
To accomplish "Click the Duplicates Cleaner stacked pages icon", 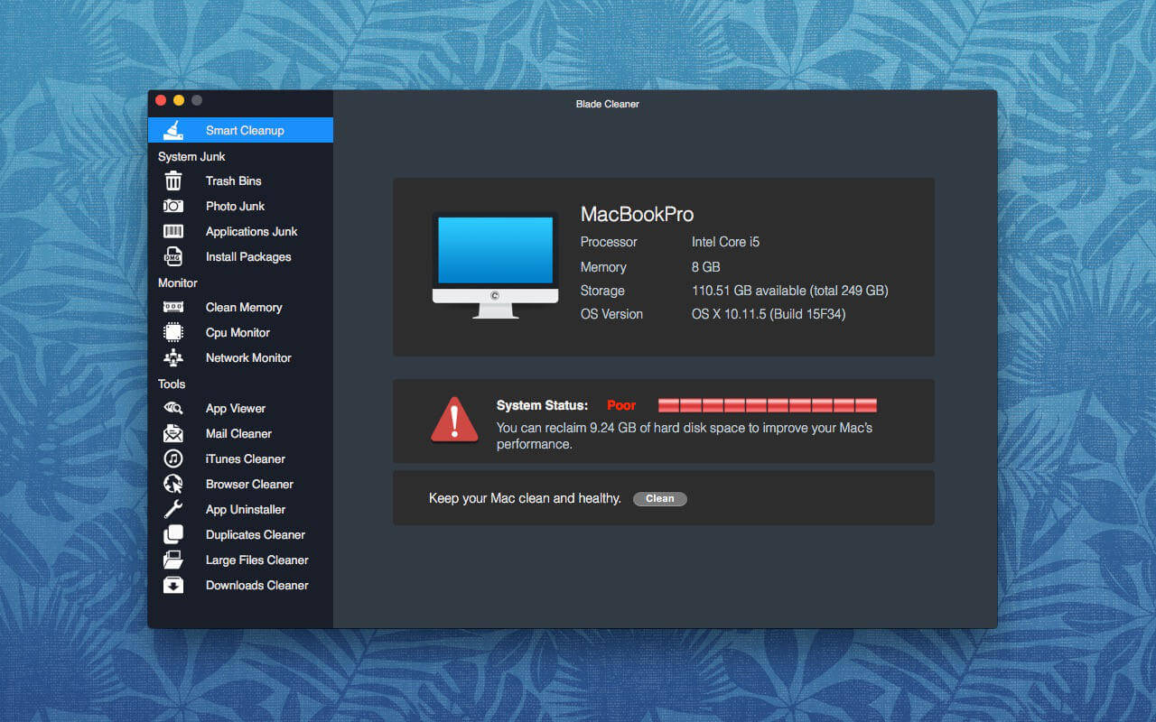I will tap(173, 534).
